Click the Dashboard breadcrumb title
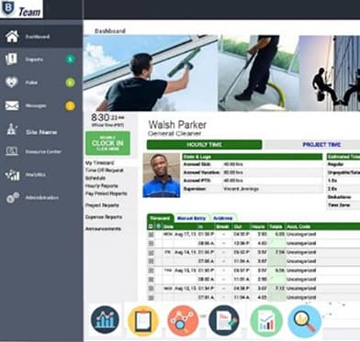Image resolution: width=360 pixels, height=342 pixels. click(110, 31)
